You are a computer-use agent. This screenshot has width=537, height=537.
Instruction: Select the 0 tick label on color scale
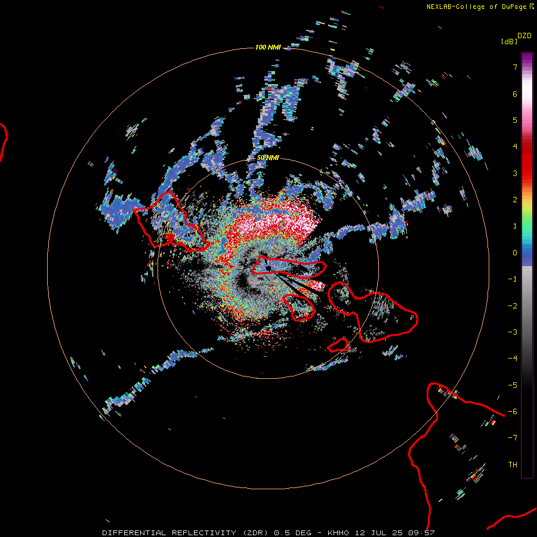[x=514, y=253]
